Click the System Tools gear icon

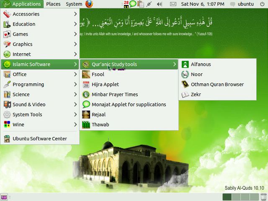click(7, 114)
